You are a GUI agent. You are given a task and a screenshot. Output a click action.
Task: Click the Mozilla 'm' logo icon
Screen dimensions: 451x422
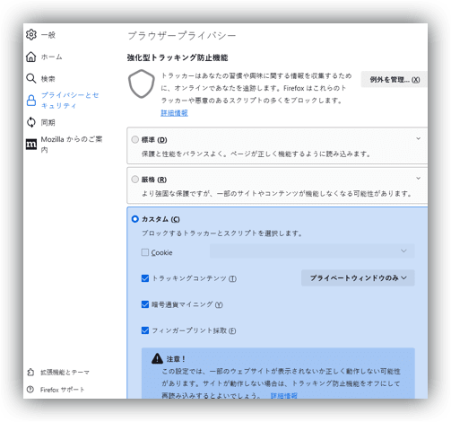point(31,145)
